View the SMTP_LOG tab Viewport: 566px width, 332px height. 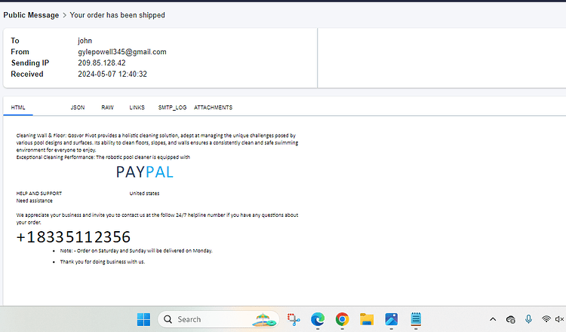click(172, 108)
